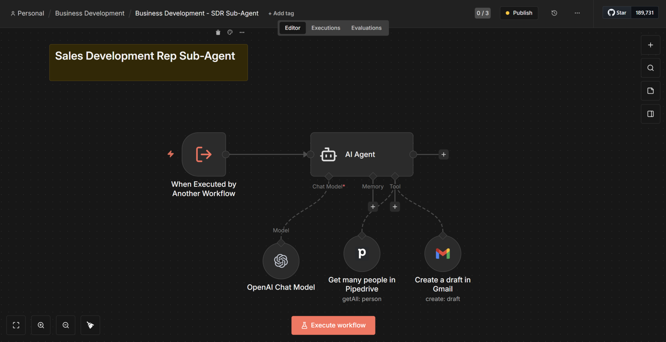Add a Memory sub-node via plus
666x342 pixels.
(x=373, y=207)
